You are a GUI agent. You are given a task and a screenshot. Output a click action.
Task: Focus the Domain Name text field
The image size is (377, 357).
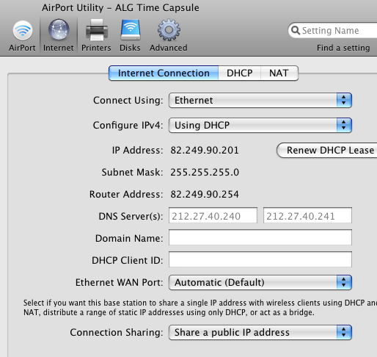[260, 237]
